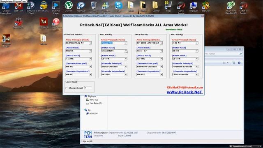Expand WP2 Pistol Hack Gloc-17 dropdown

(x=161, y=51)
